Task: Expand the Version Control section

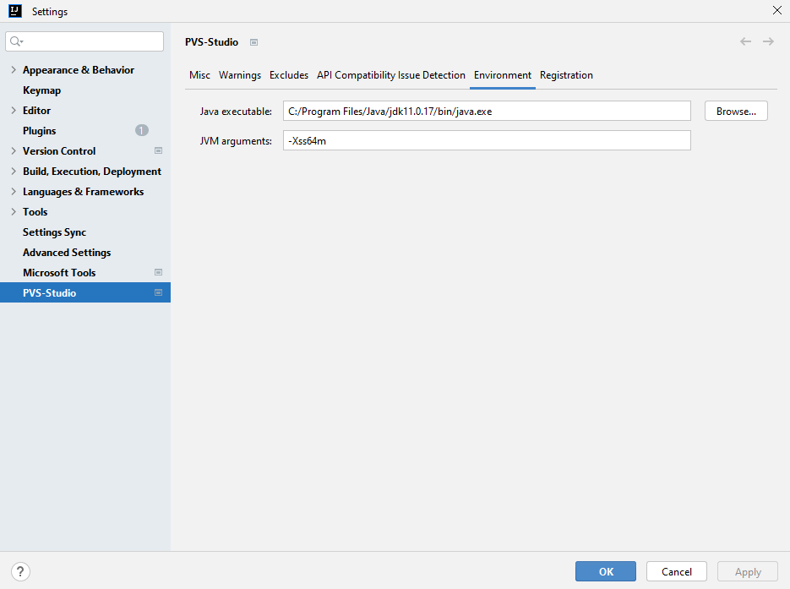Action: (14, 150)
